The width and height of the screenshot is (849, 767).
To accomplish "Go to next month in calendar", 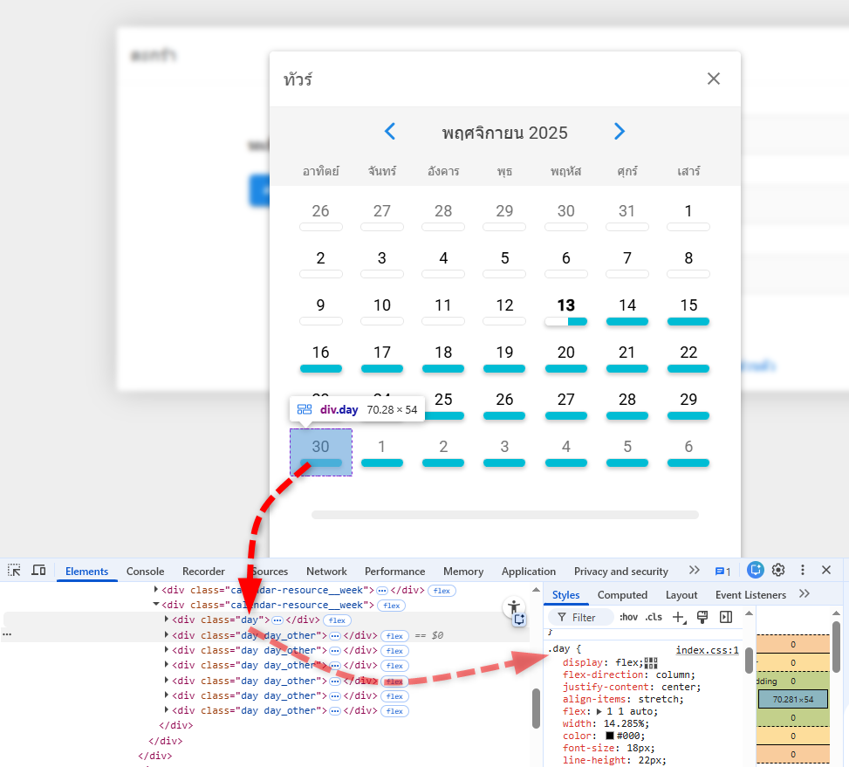I will tap(620, 132).
